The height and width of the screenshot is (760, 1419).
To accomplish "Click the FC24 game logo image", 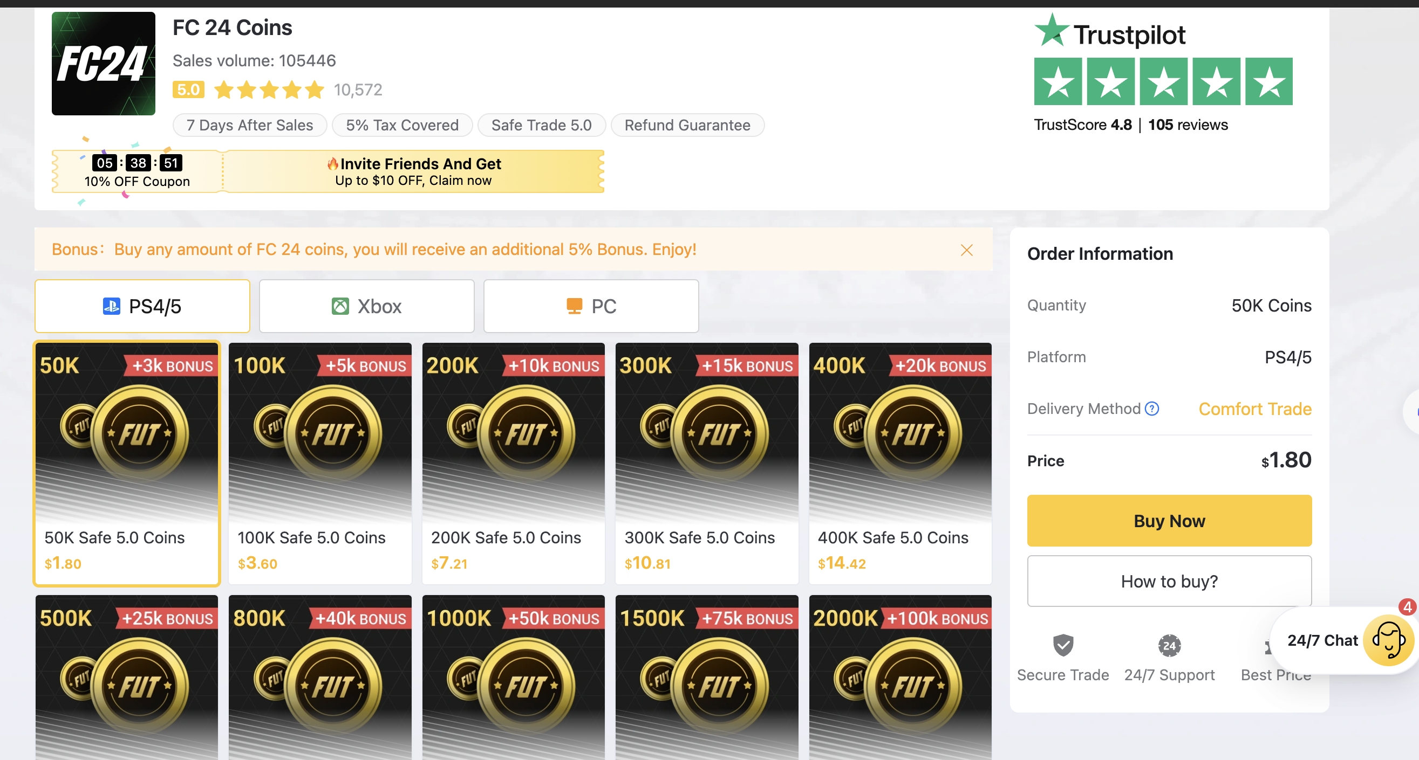I will [x=103, y=63].
